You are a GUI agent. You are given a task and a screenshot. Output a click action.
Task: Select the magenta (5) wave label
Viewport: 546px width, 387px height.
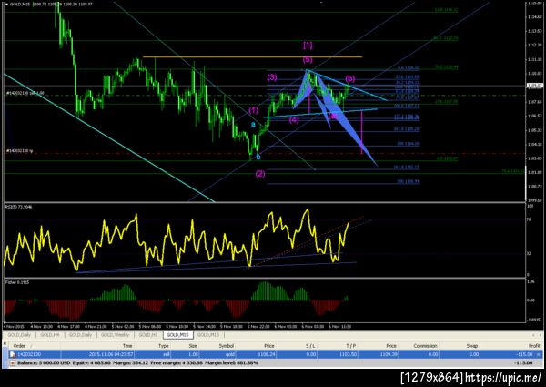tap(308, 59)
